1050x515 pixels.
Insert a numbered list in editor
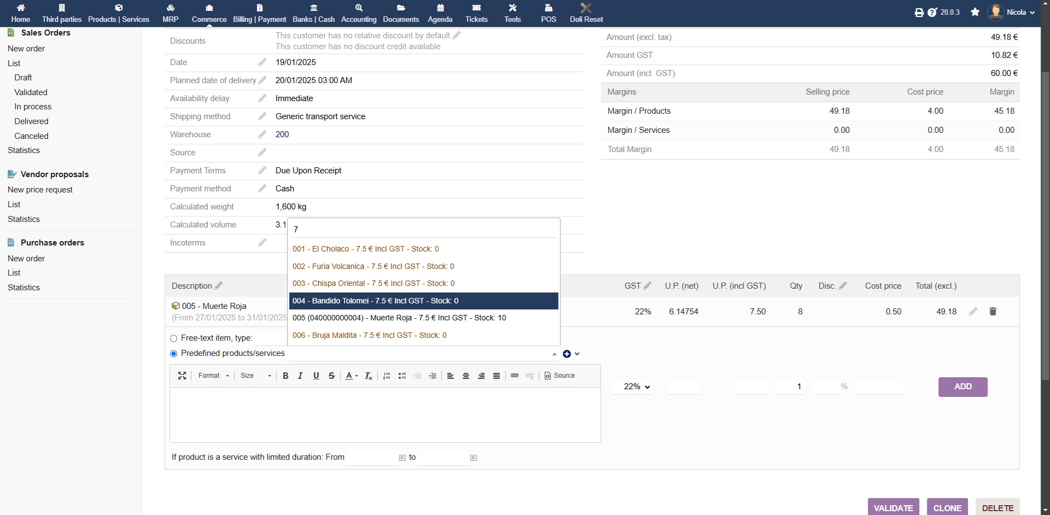387,376
